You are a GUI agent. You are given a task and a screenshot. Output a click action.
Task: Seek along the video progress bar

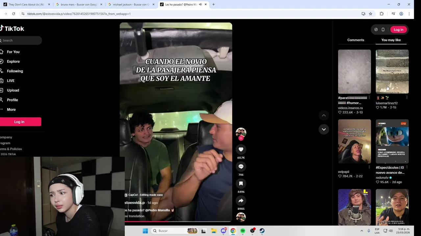[x=176, y=222]
